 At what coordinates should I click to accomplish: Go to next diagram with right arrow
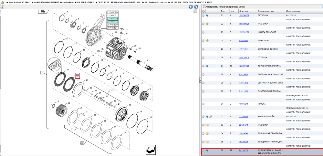point(196,7)
